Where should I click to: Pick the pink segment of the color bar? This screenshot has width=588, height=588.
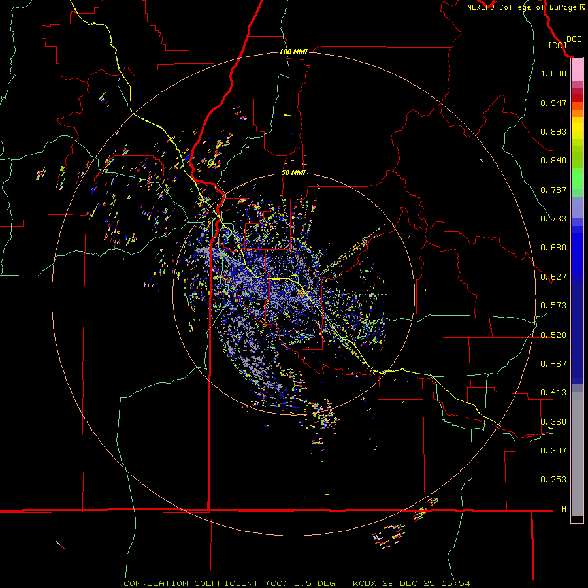pos(577,70)
